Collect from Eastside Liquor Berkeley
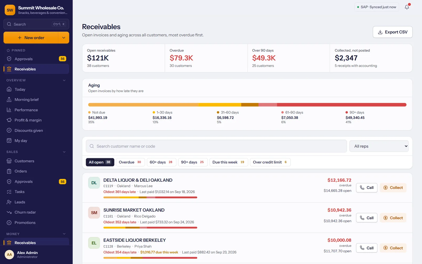Viewport: 422px width, 264px height. click(393, 248)
